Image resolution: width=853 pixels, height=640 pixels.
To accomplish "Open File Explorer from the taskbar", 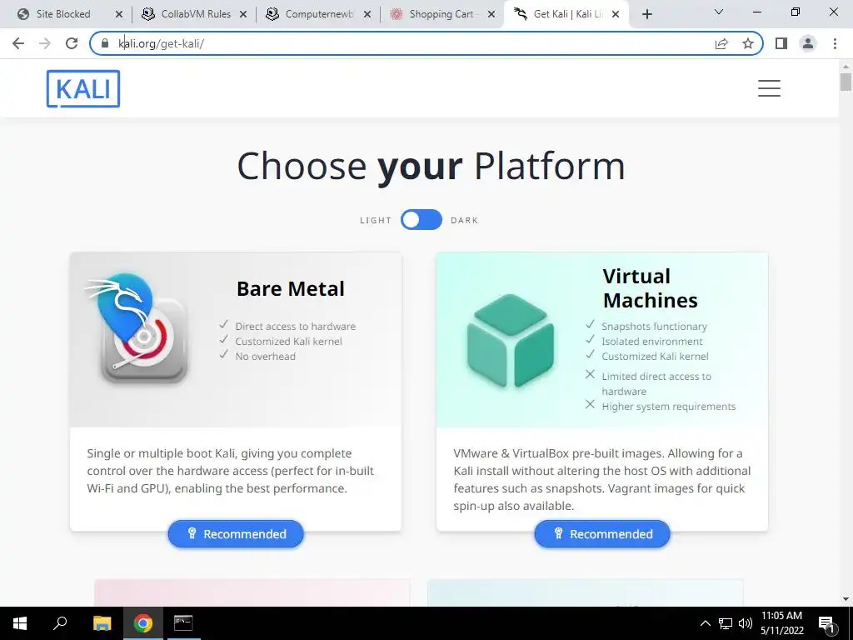I will coord(102,623).
